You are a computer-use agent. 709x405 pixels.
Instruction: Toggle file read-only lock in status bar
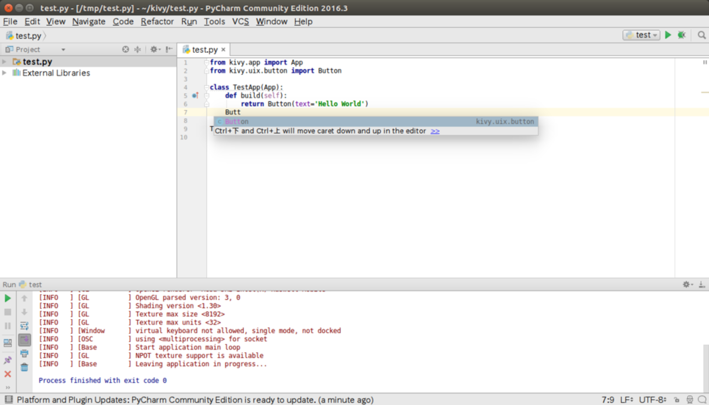(x=676, y=400)
